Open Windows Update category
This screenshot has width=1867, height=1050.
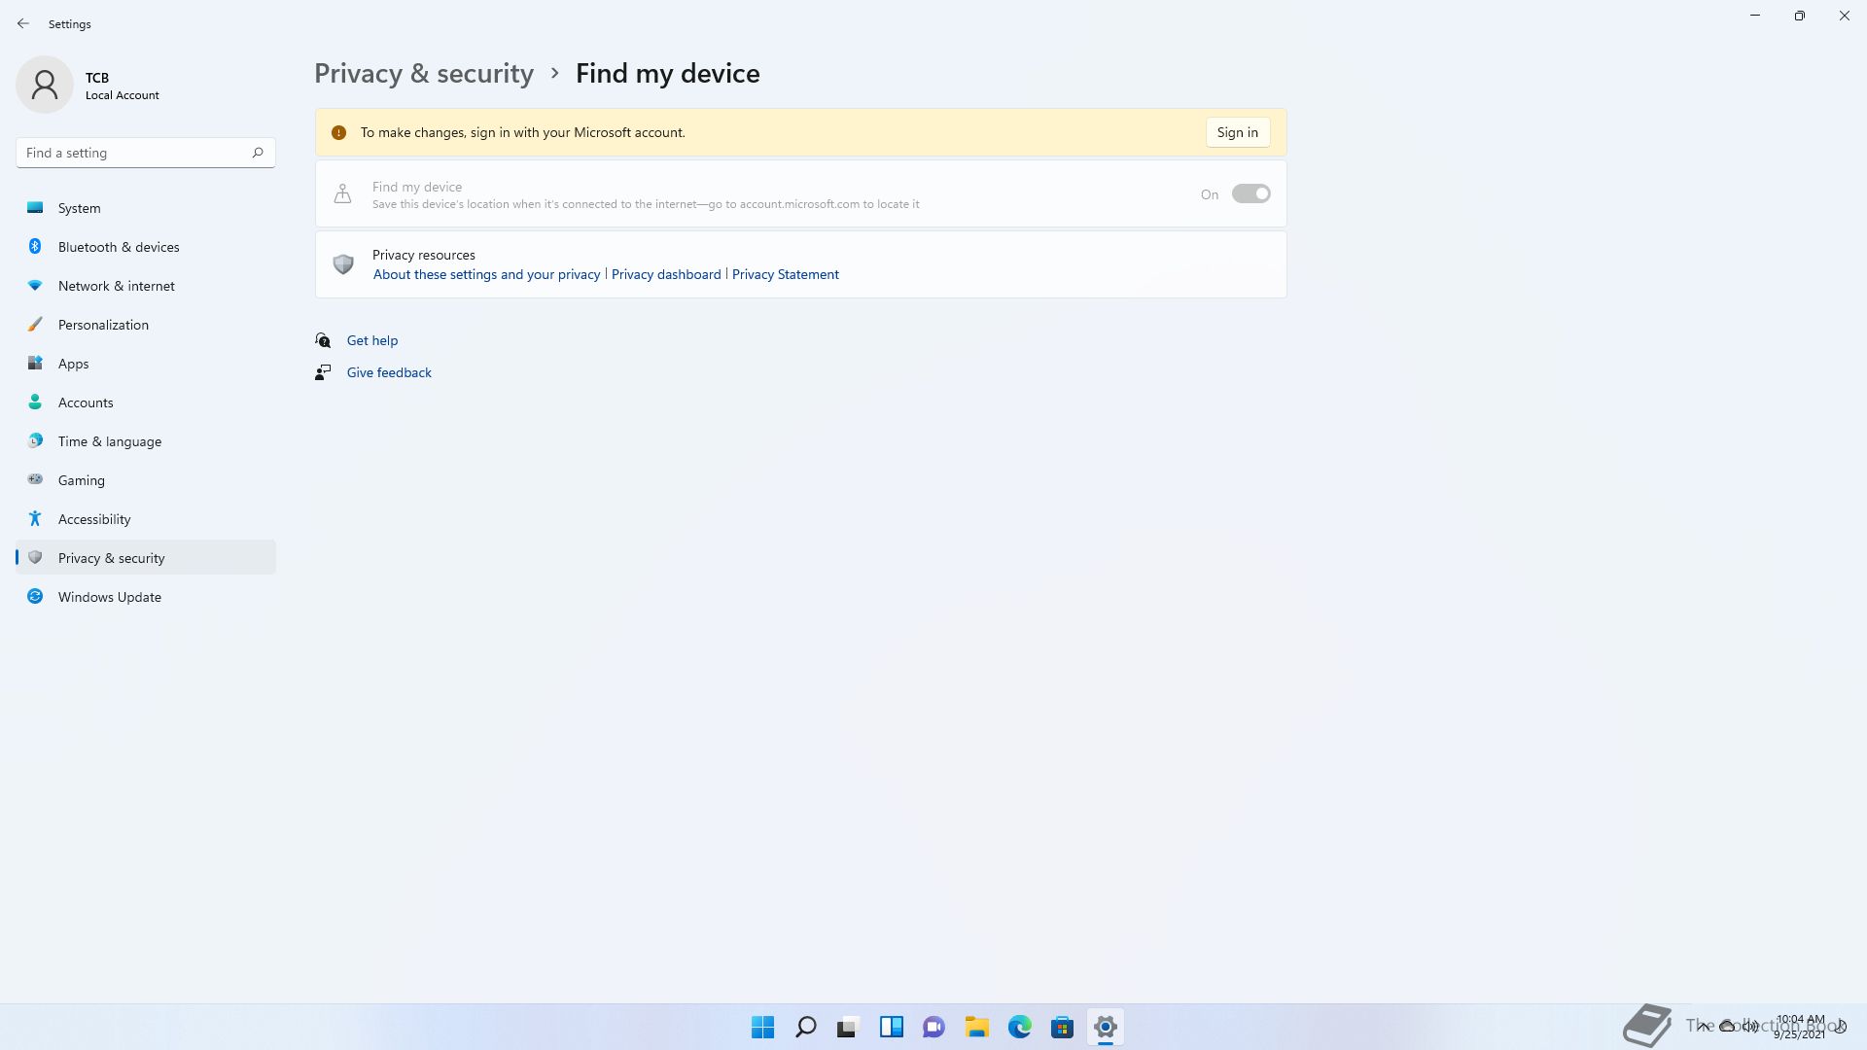pyautogui.click(x=146, y=597)
